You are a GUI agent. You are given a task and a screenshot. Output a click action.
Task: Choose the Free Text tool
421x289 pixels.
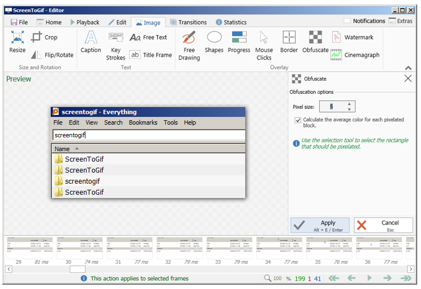point(148,38)
